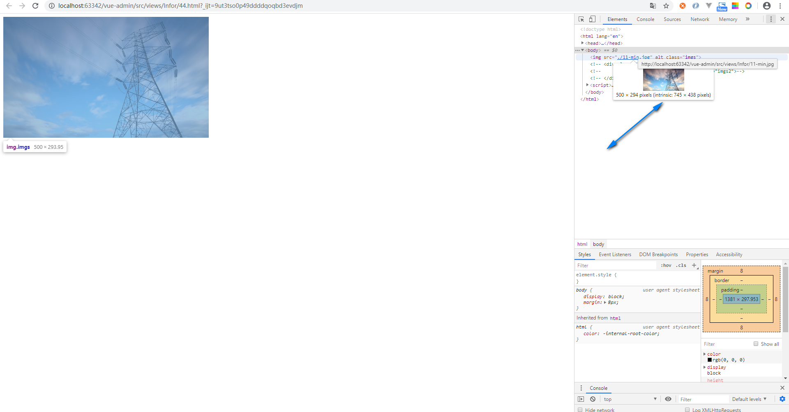Open the multicolor ring extension icon
Image resolution: width=789 pixels, height=412 pixels.
tap(748, 6)
